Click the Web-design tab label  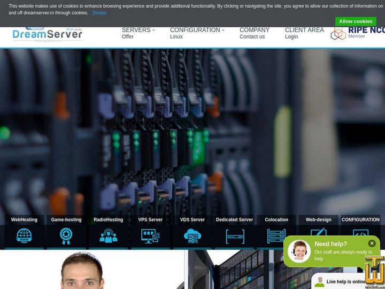[x=318, y=219]
